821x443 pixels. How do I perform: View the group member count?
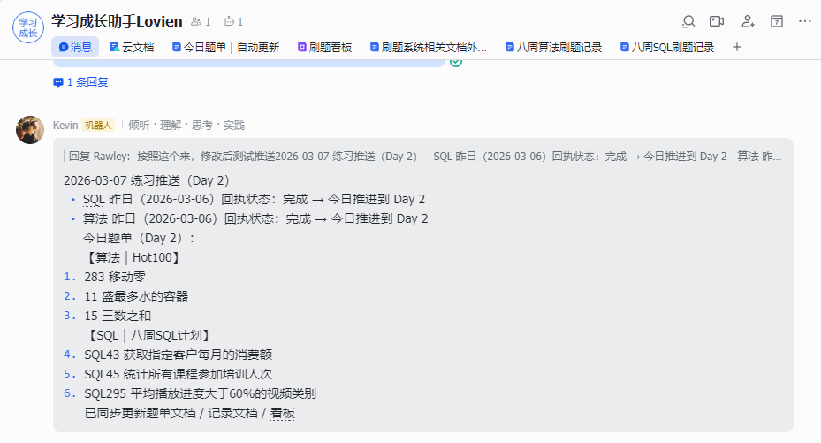pyautogui.click(x=201, y=22)
